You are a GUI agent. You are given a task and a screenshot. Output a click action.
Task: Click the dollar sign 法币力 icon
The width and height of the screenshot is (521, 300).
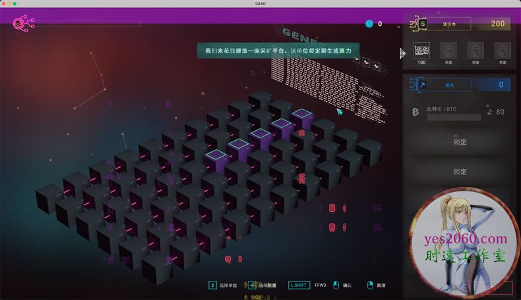tap(422, 24)
